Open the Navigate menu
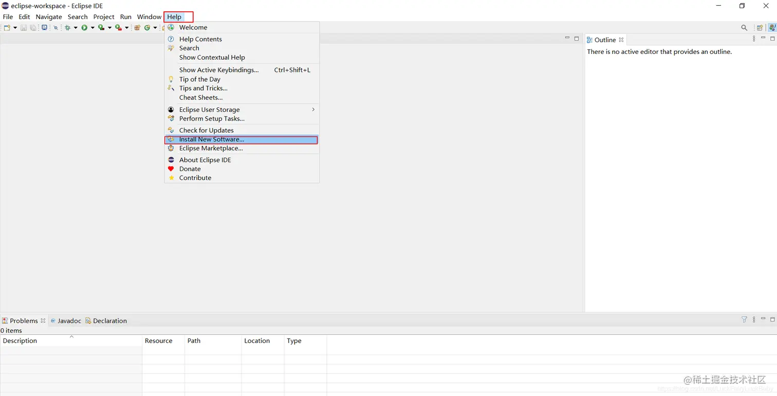This screenshot has width=777, height=396. pos(49,17)
